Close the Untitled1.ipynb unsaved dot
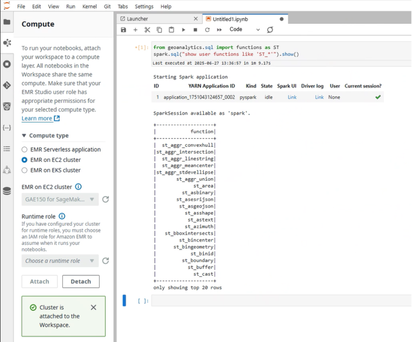Image resolution: width=412 pixels, height=342 pixels. click(281, 19)
